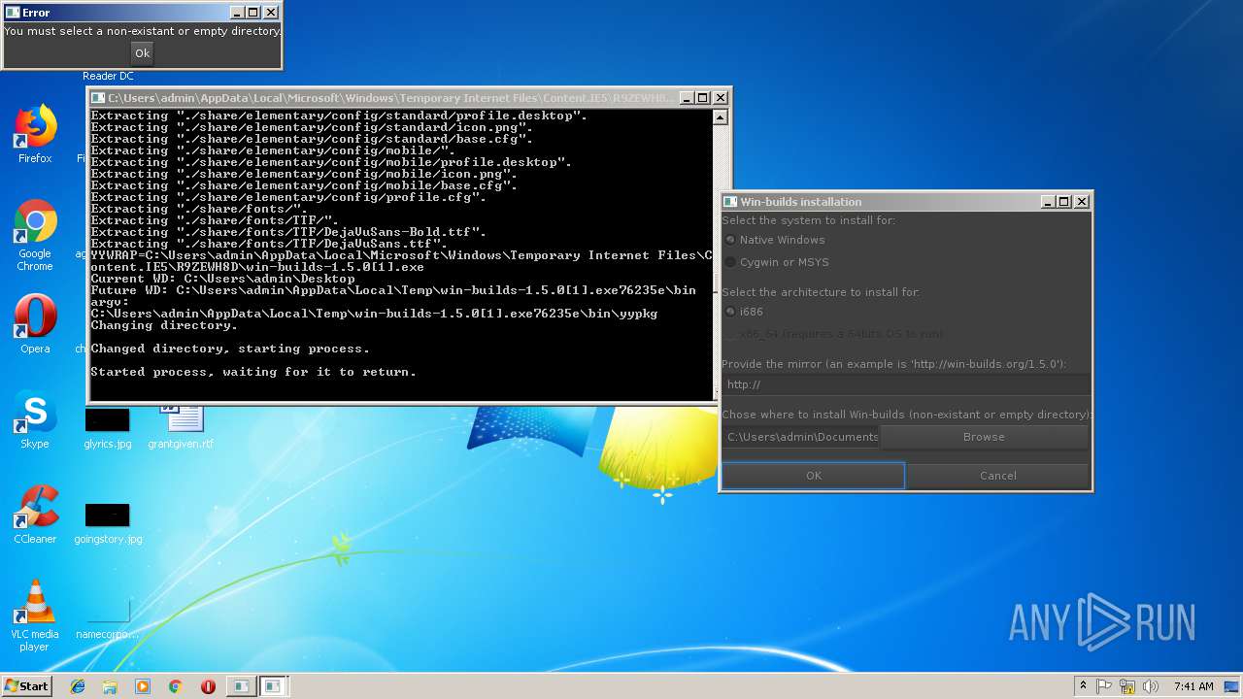Close the Win-builds installation window
Screen dimensions: 1243x699
[1081, 202]
